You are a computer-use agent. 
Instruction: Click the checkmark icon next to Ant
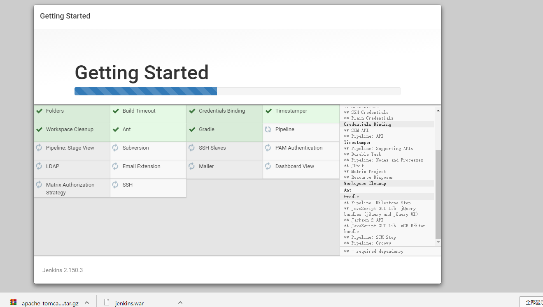116,129
